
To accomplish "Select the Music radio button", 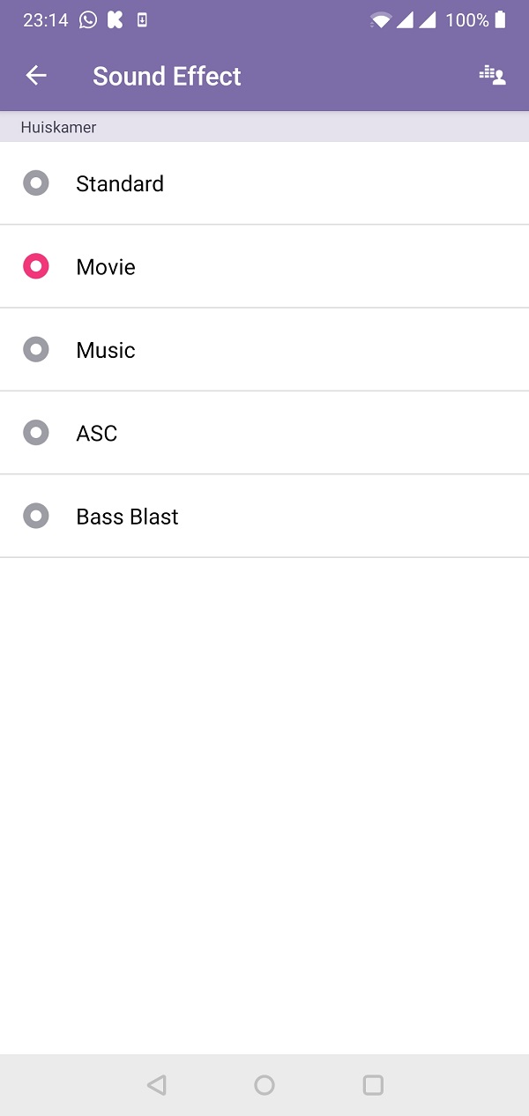I will 36,350.
